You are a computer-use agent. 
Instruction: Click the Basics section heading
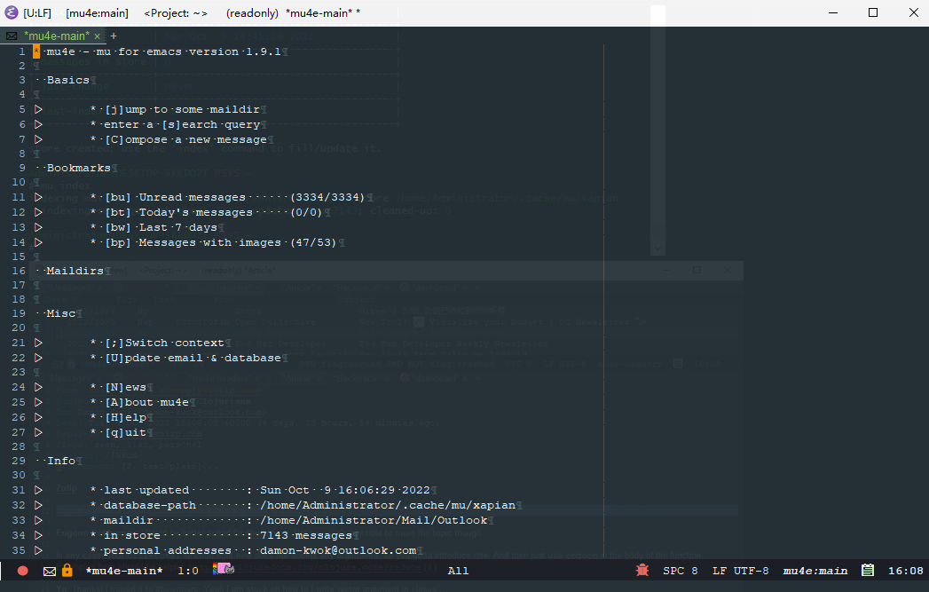(68, 80)
